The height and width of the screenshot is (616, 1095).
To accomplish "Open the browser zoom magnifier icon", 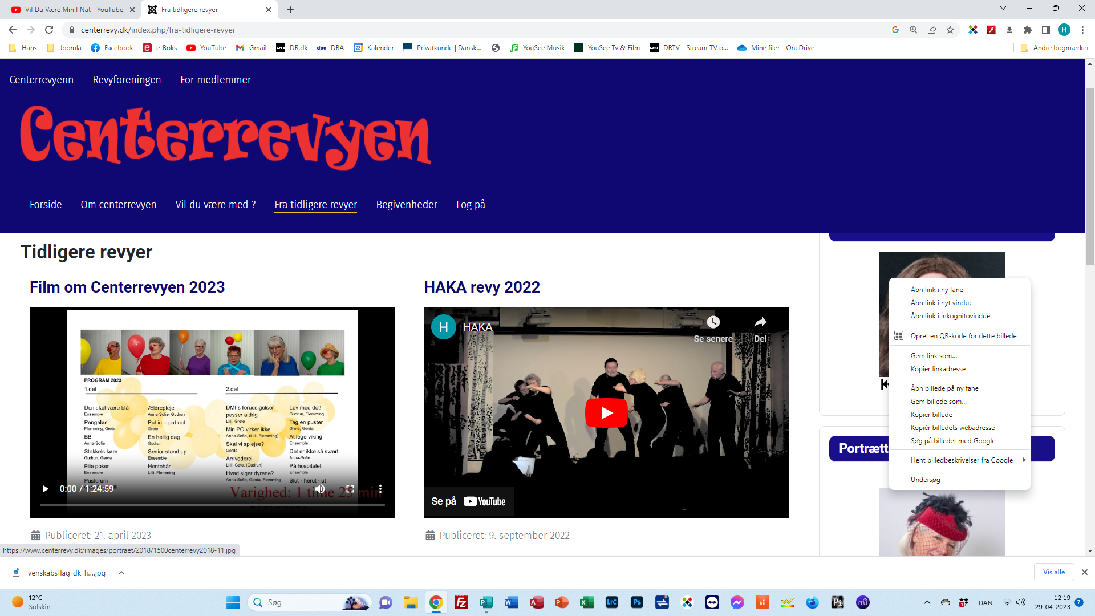I will 914,30.
